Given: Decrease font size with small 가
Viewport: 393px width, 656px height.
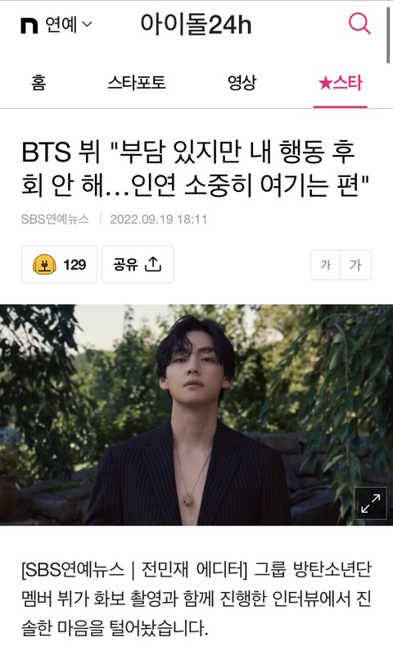Looking at the screenshot, I should coord(325,265).
